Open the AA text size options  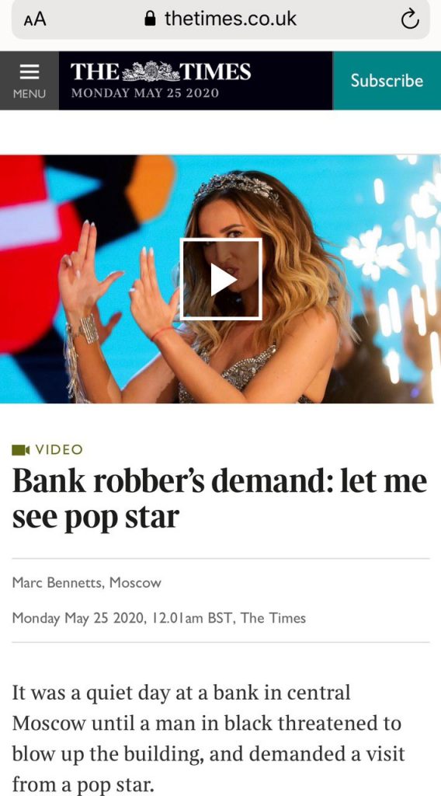click(x=34, y=19)
